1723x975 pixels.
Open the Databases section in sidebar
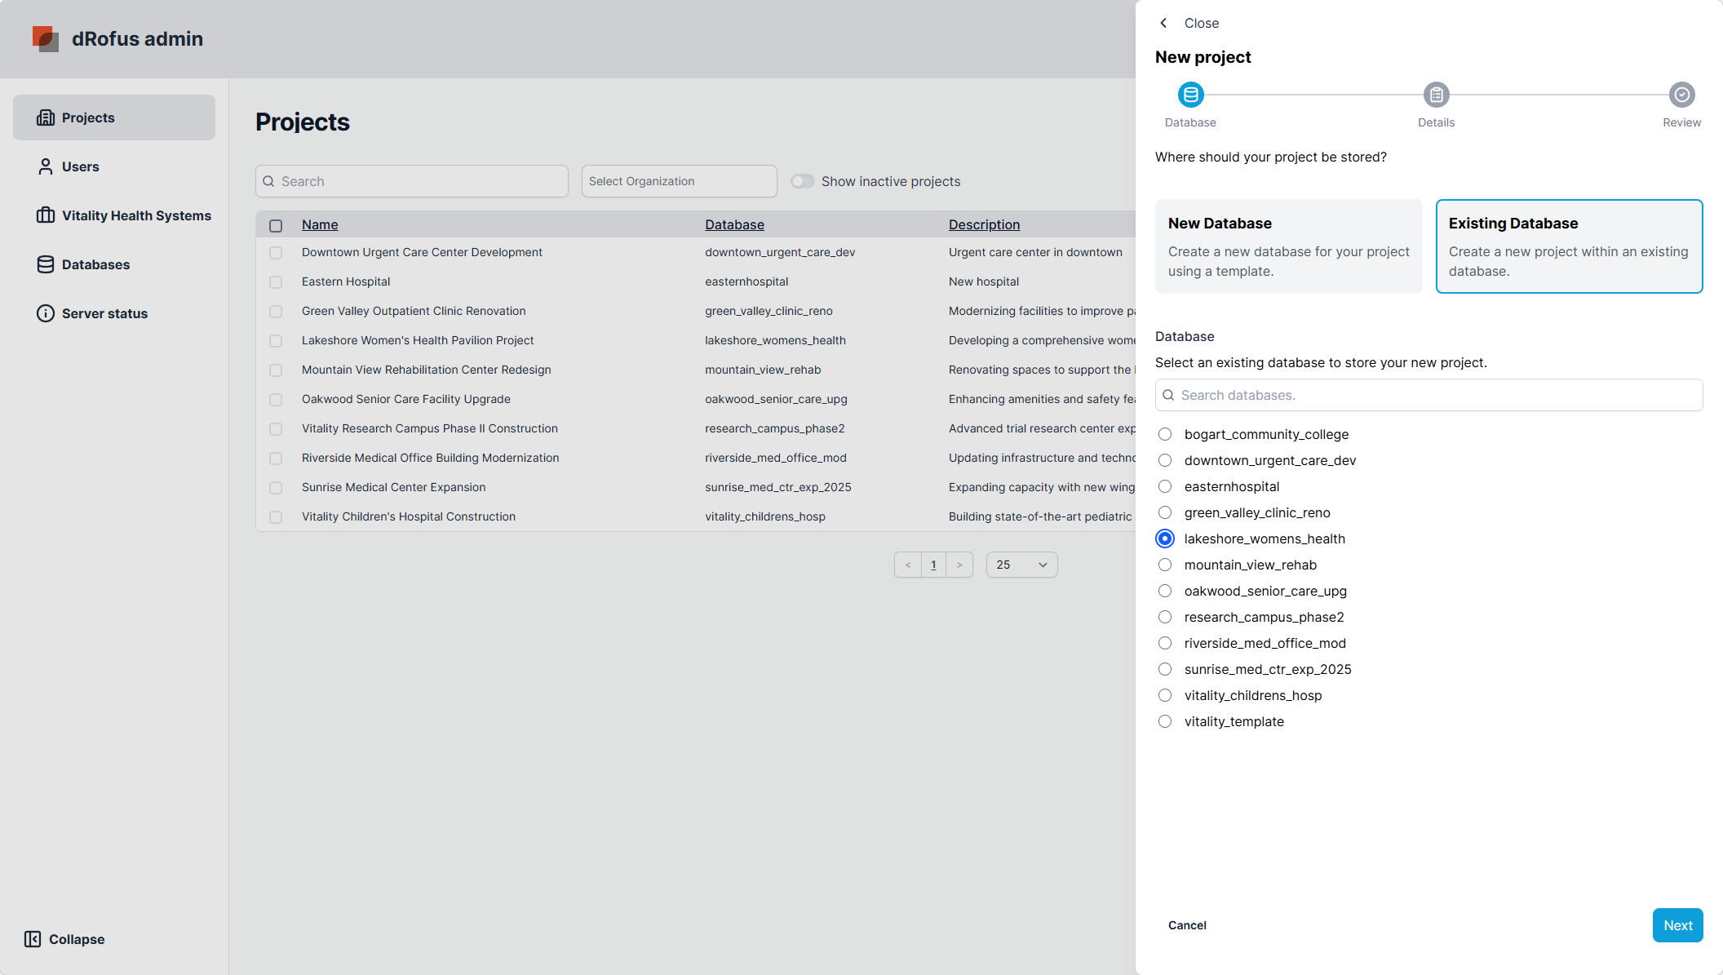point(114,264)
